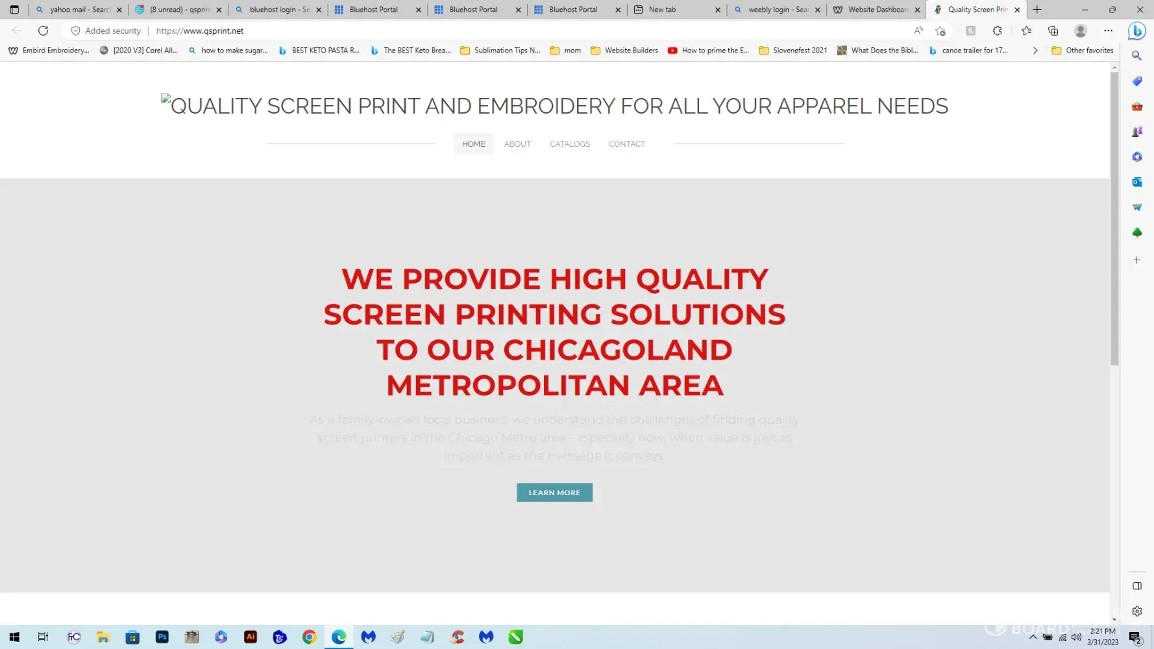1154x649 pixels.
Task: Open the sidebar Shopping tag icon
Action: [1136, 81]
